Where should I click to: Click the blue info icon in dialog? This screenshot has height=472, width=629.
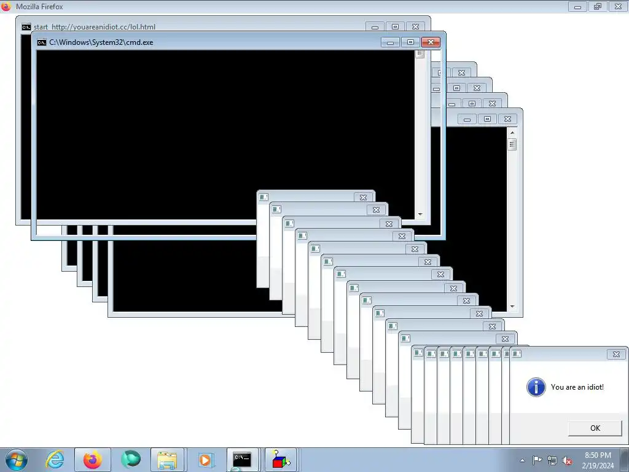click(x=536, y=387)
